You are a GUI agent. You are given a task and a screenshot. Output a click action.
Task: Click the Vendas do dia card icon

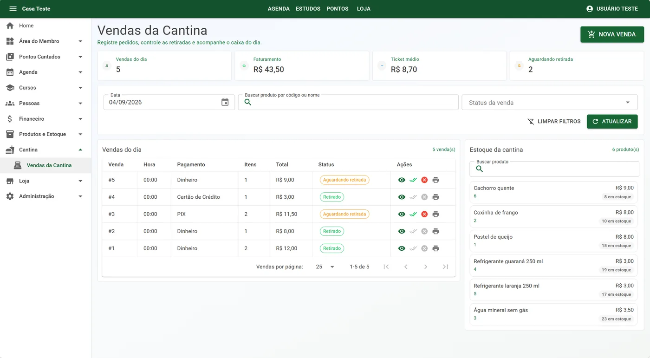coord(107,65)
